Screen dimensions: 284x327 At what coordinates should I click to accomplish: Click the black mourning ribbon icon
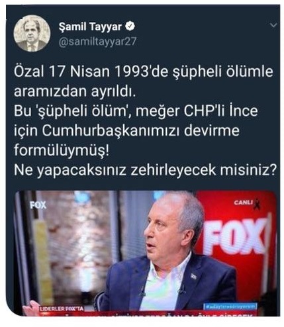[258, 204]
